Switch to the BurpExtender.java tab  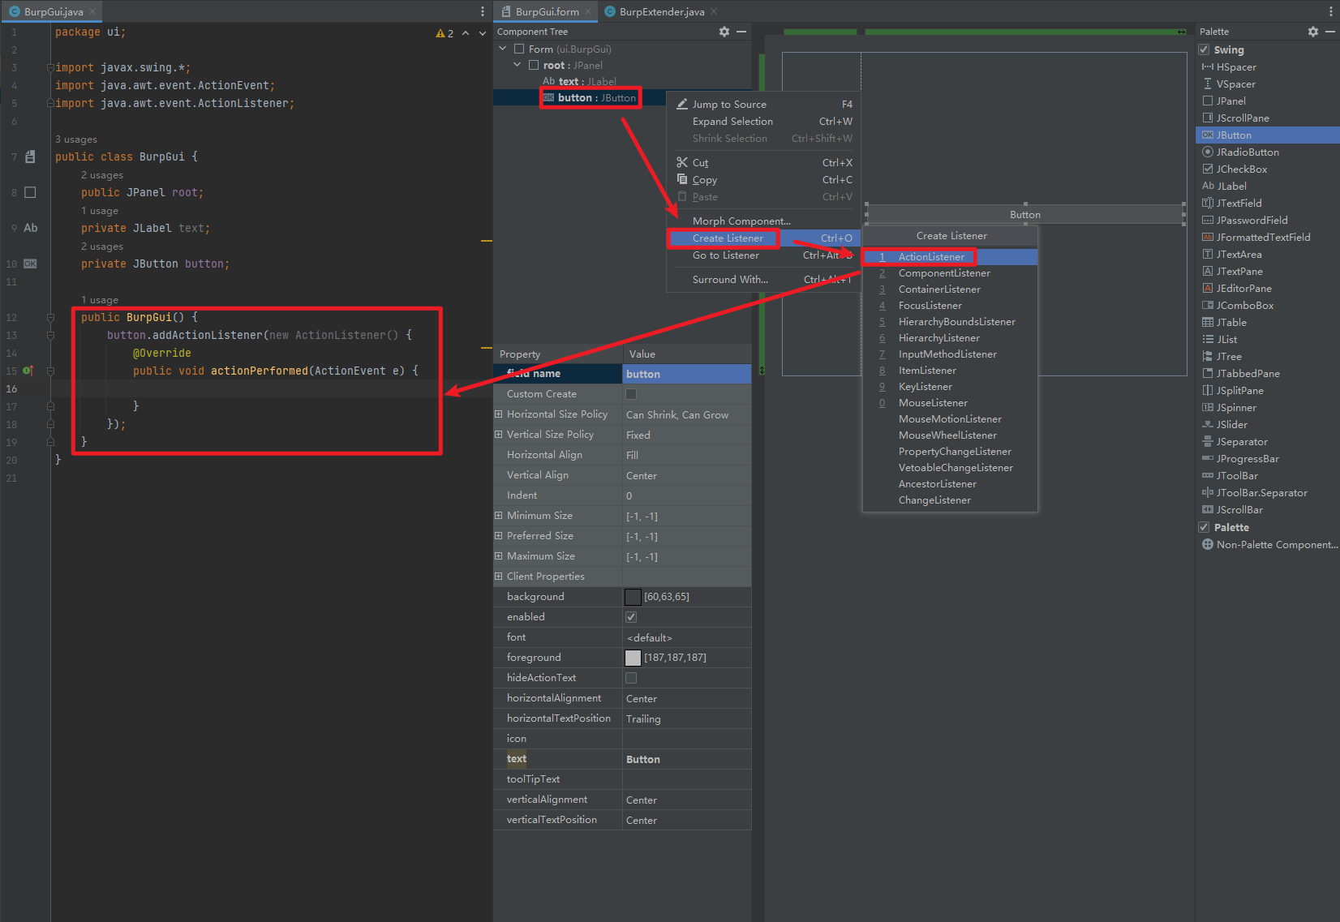click(x=661, y=11)
